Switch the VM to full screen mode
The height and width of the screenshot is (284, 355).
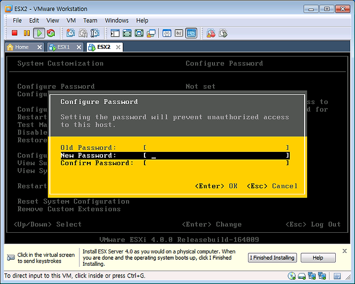[x=139, y=34]
